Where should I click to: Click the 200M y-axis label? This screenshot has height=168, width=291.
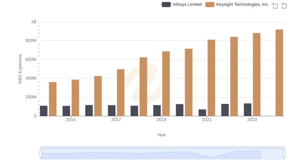click(x=31, y=97)
